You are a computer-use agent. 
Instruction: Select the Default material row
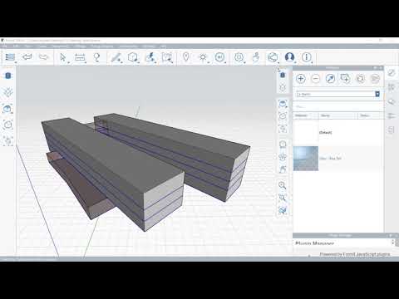click(338, 133)
